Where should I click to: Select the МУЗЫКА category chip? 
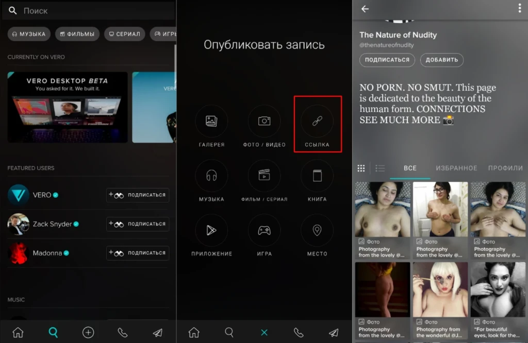click(x=29, y=34)
